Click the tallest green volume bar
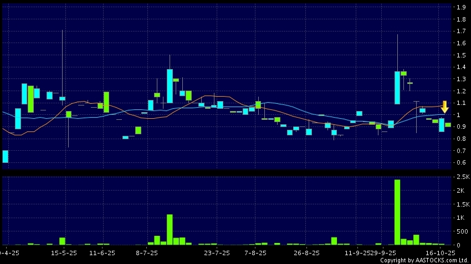The image size is (471, 264). pyautogui.click(x=397, y=212)
